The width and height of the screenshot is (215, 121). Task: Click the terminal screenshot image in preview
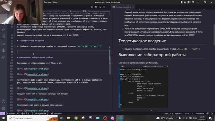pos(143,87)
